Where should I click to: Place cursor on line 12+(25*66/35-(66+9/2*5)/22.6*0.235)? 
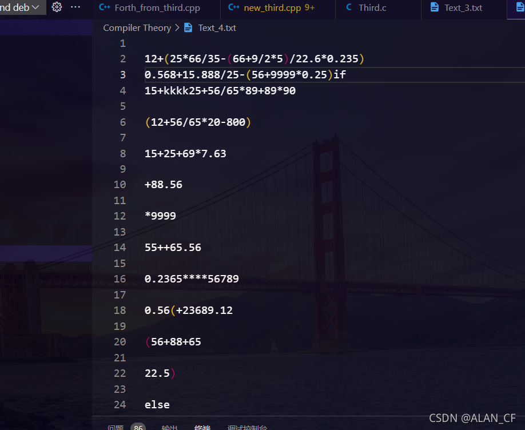(x=254, y=59)
